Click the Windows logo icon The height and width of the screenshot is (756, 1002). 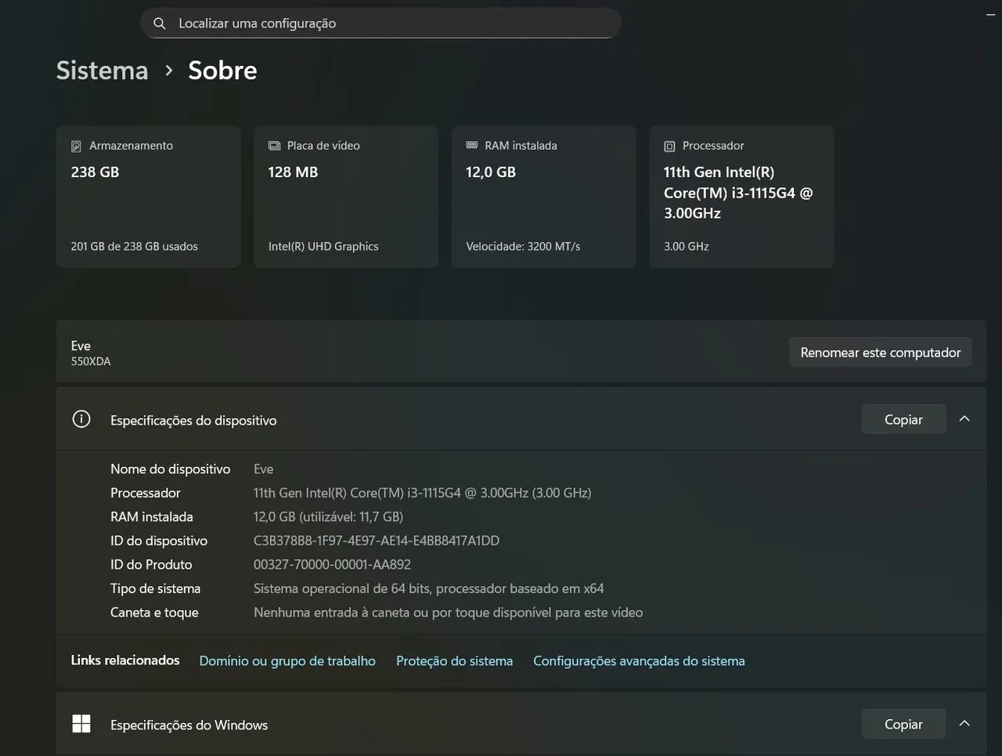click(x=81, y=724)
